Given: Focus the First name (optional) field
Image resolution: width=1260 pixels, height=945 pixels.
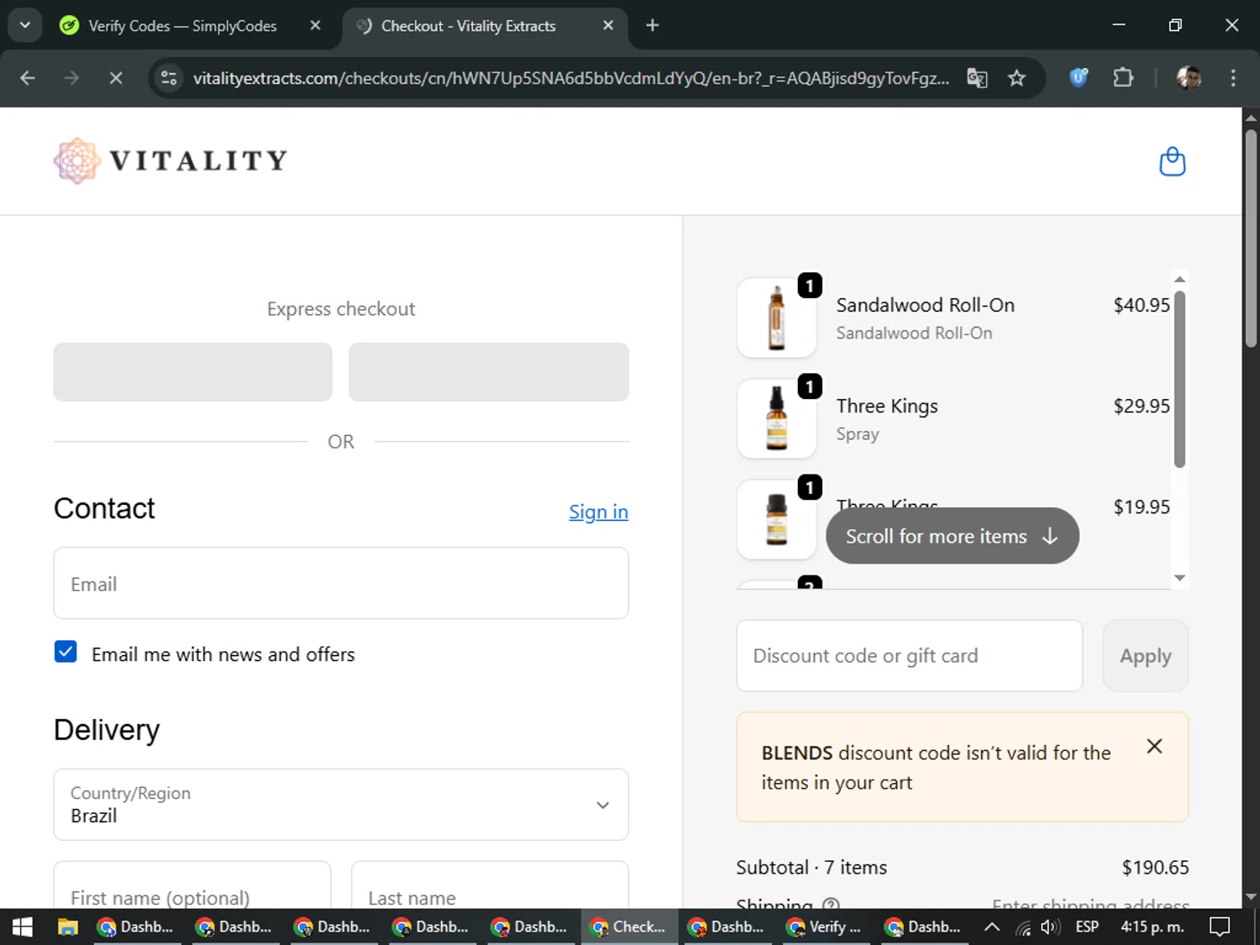Looking at the screenshot, I should pyautogui.click(x=192, y=886).
